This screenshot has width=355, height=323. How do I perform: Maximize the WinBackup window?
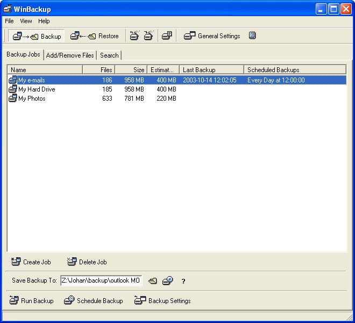tap(333, 9)
